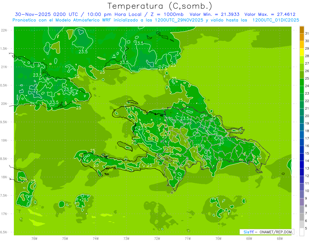Click the "69W" longitude axis label
The image size is (314, 242).
249,239
